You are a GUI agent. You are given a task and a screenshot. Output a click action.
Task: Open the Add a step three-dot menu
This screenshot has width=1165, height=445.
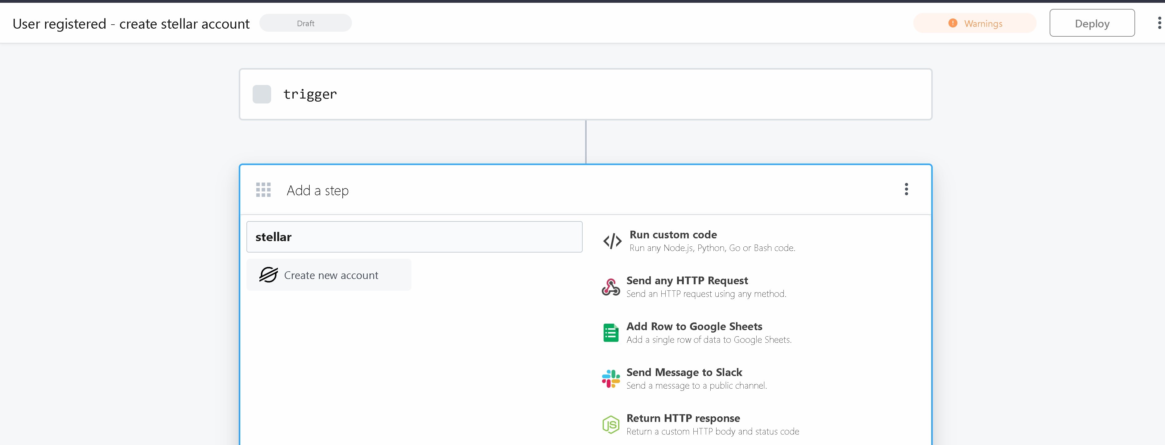pyautogui.click(x=906, y=189)
